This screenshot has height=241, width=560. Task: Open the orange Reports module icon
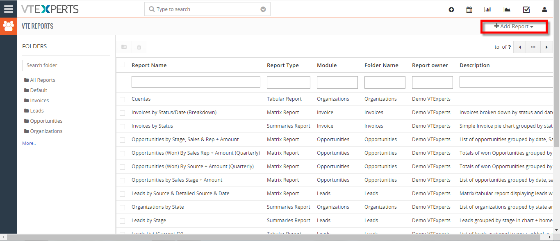click(8, 26)
